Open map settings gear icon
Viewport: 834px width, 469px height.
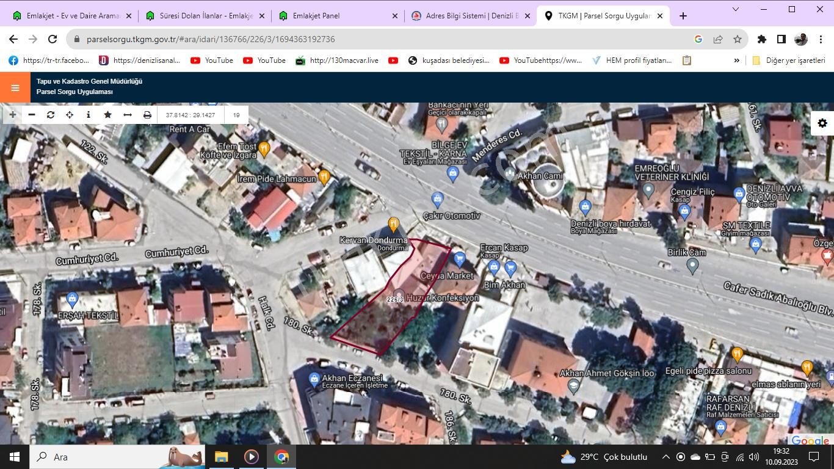click(x=822, y=123)
